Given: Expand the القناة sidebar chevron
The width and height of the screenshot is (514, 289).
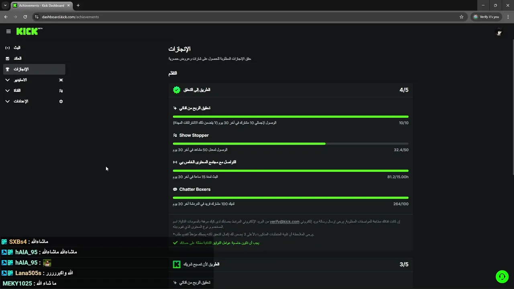Looking at the screenshot, I should [7, 91].
